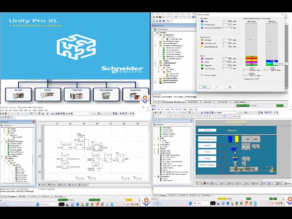Click Close button in Memory Usage dialog
This screenshot has height=219, width=292.
tap(204, 87)
